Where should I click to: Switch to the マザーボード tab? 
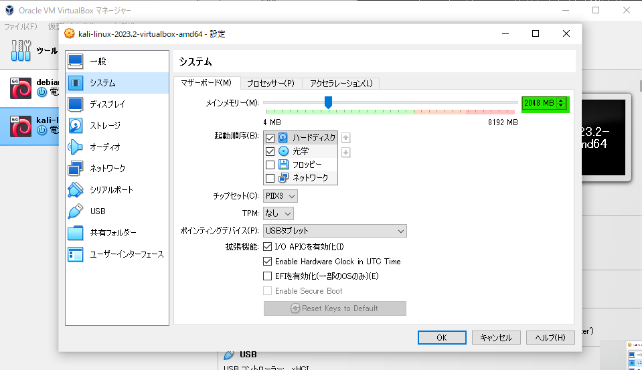tap(206, 83)
